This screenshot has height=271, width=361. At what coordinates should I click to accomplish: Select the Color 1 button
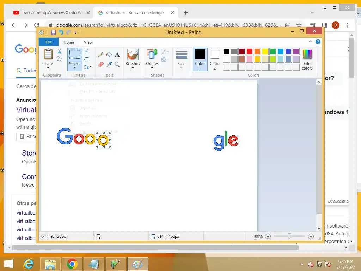click(x=200, y=59)
